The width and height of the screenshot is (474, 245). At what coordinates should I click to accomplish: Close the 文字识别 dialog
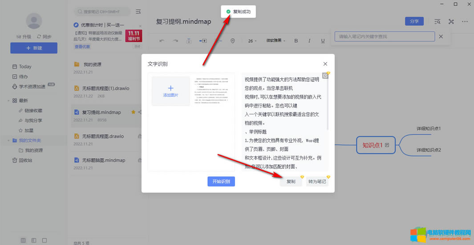click(325, 64)
